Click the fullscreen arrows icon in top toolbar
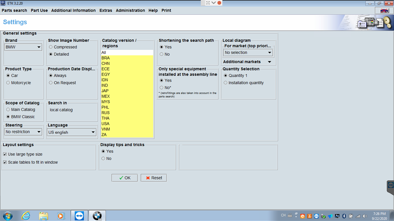This screenshot has width=394, height=221. pyautogui.click(x=208, y=3)
